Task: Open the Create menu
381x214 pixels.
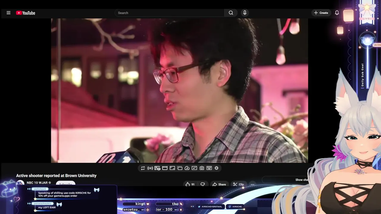Action: pyautogui.click(x=321, y=13)
